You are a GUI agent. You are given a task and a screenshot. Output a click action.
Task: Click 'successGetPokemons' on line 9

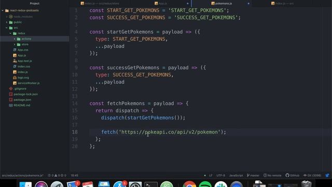(x=133, y=68)
